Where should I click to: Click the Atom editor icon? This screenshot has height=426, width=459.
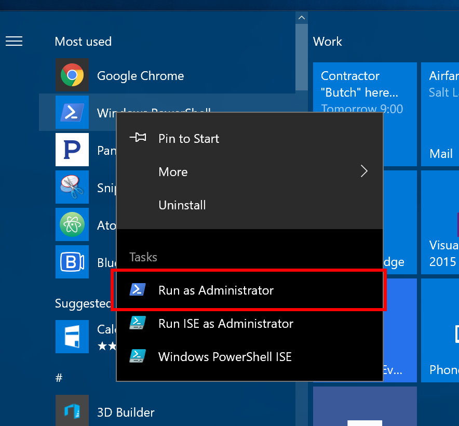(72, 225)
